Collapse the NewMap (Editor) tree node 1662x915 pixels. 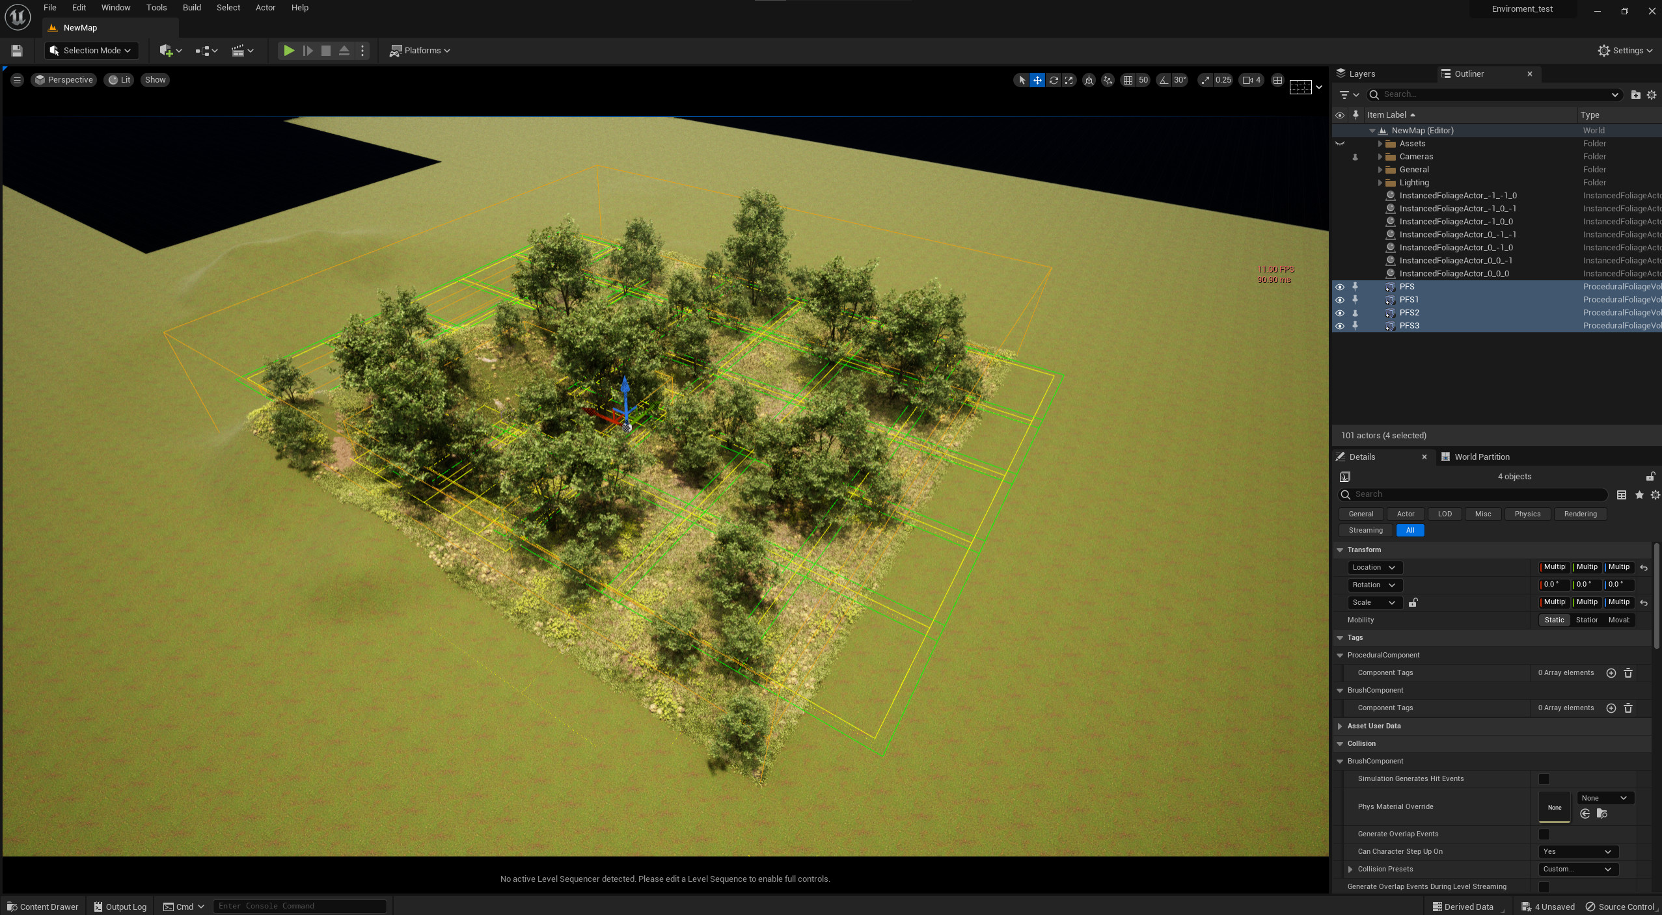[x=1372, y=131]
